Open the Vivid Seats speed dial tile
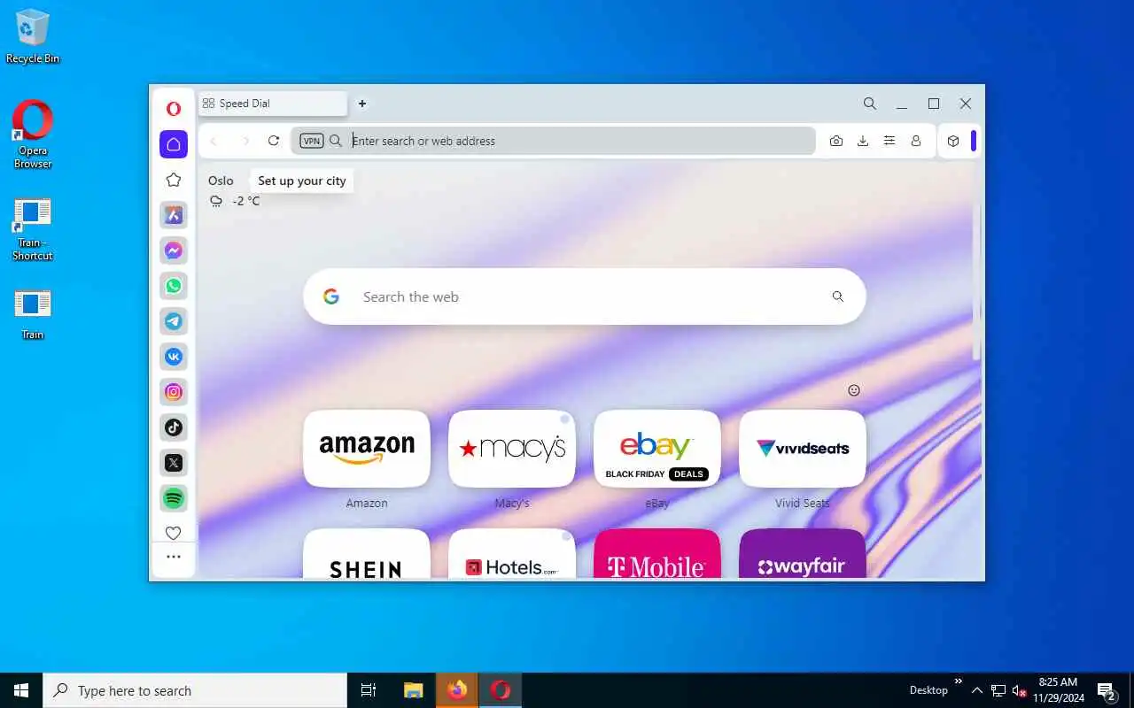 (x=803, y=449)
